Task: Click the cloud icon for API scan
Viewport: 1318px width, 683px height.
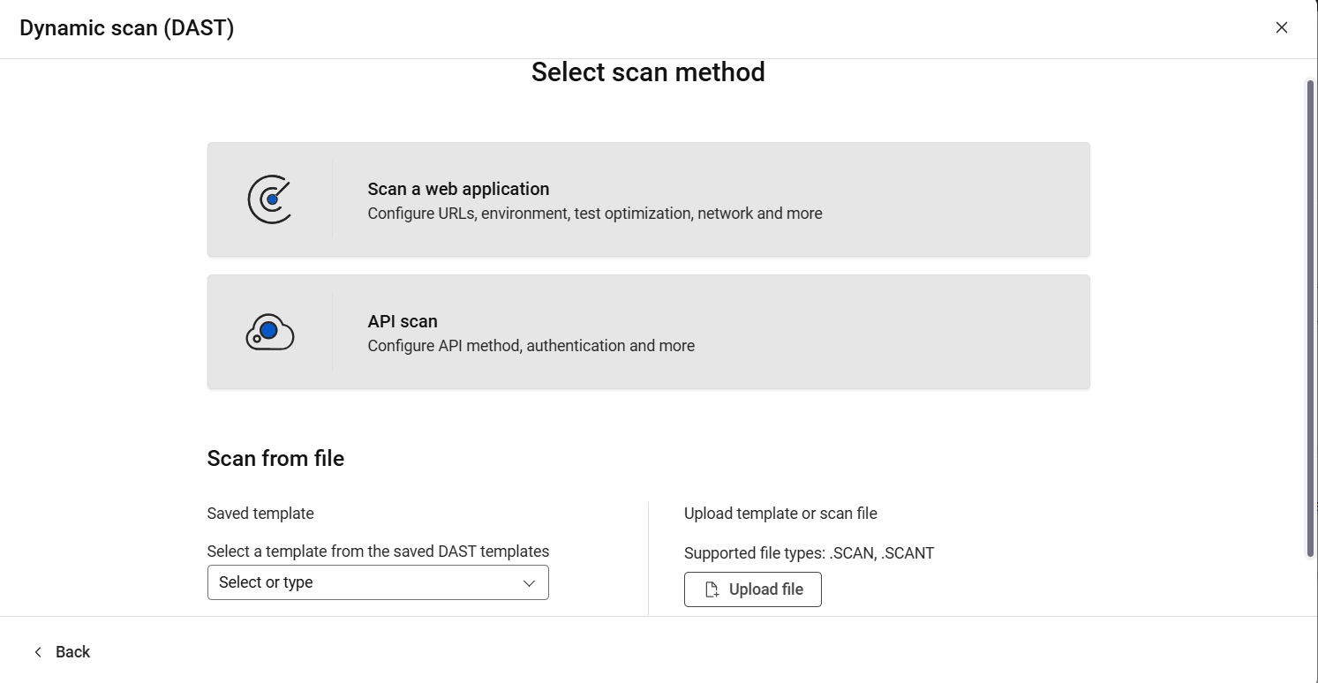Action: point(269,332)
